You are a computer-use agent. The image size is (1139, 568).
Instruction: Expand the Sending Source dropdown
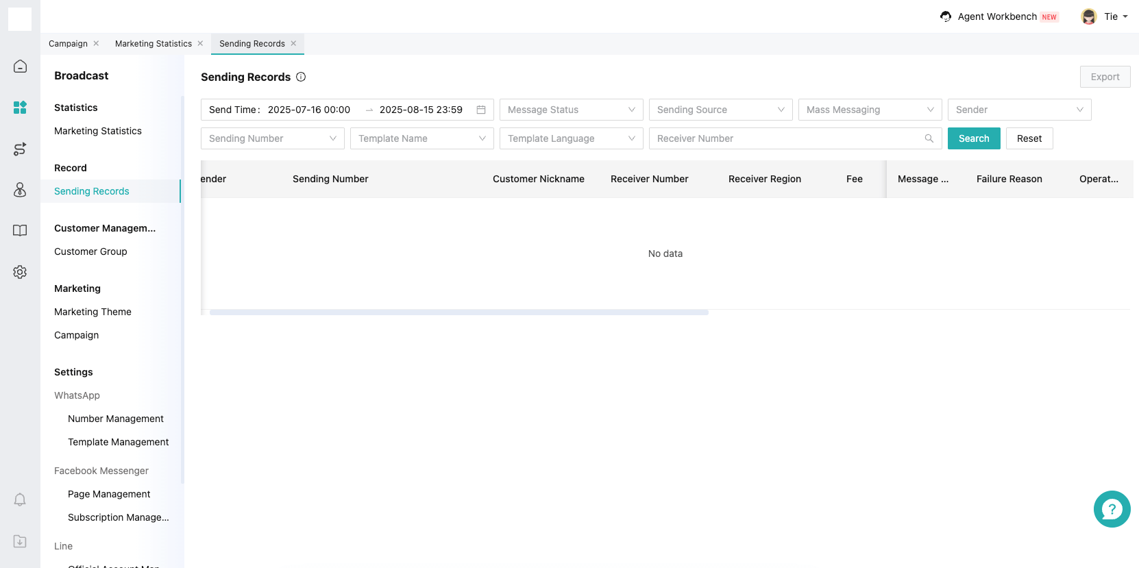[721, 110]
